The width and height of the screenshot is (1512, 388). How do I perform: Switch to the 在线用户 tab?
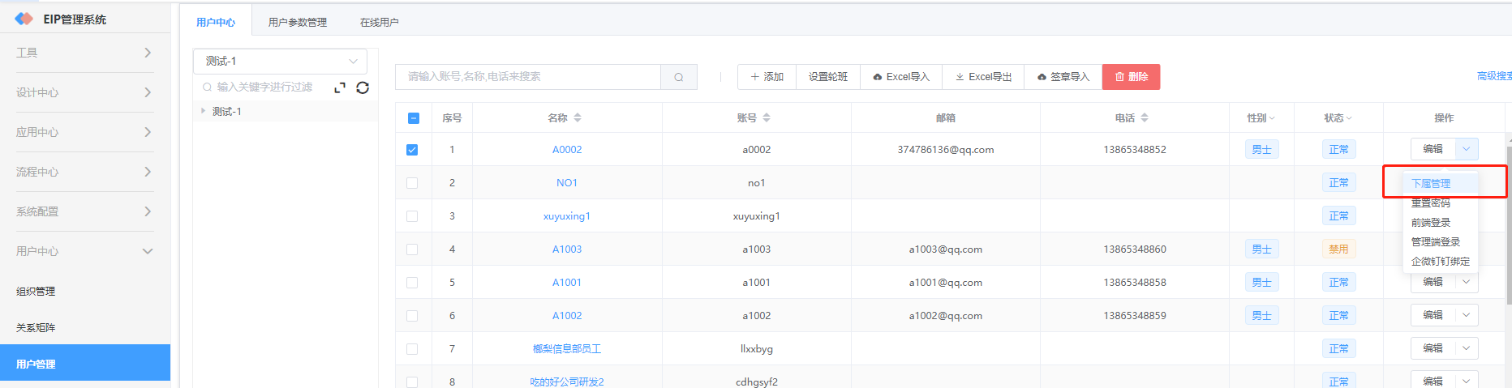tap(380, 22)
